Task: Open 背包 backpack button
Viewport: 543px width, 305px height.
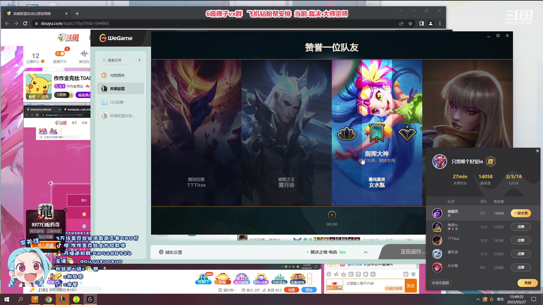Action: point(309,290)
